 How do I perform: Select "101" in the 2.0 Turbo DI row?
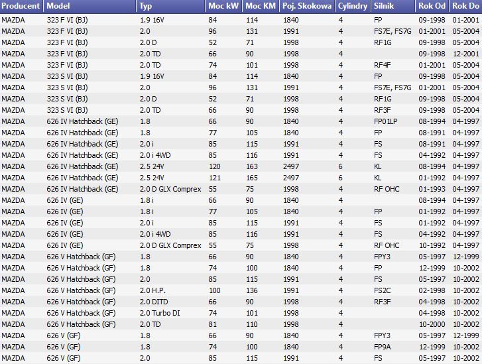tap(252, 313)
